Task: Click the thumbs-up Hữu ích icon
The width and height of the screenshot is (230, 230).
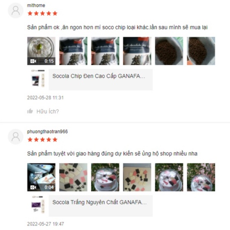Action: point(30,111)
